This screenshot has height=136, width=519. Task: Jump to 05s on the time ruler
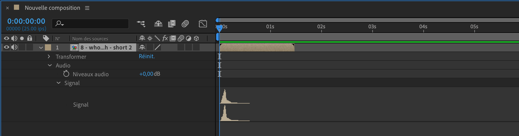[x=474, y=27]
